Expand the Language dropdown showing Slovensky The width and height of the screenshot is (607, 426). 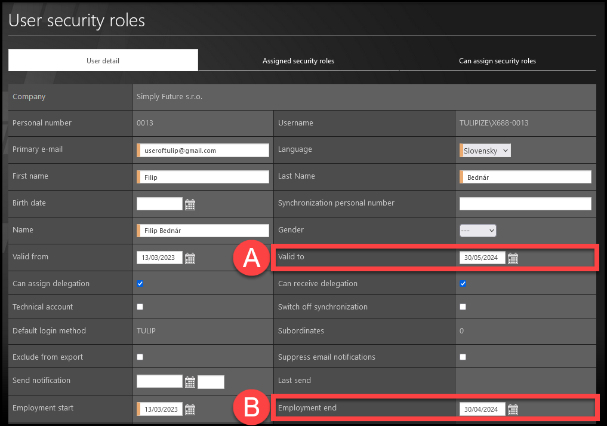(486, 151)
